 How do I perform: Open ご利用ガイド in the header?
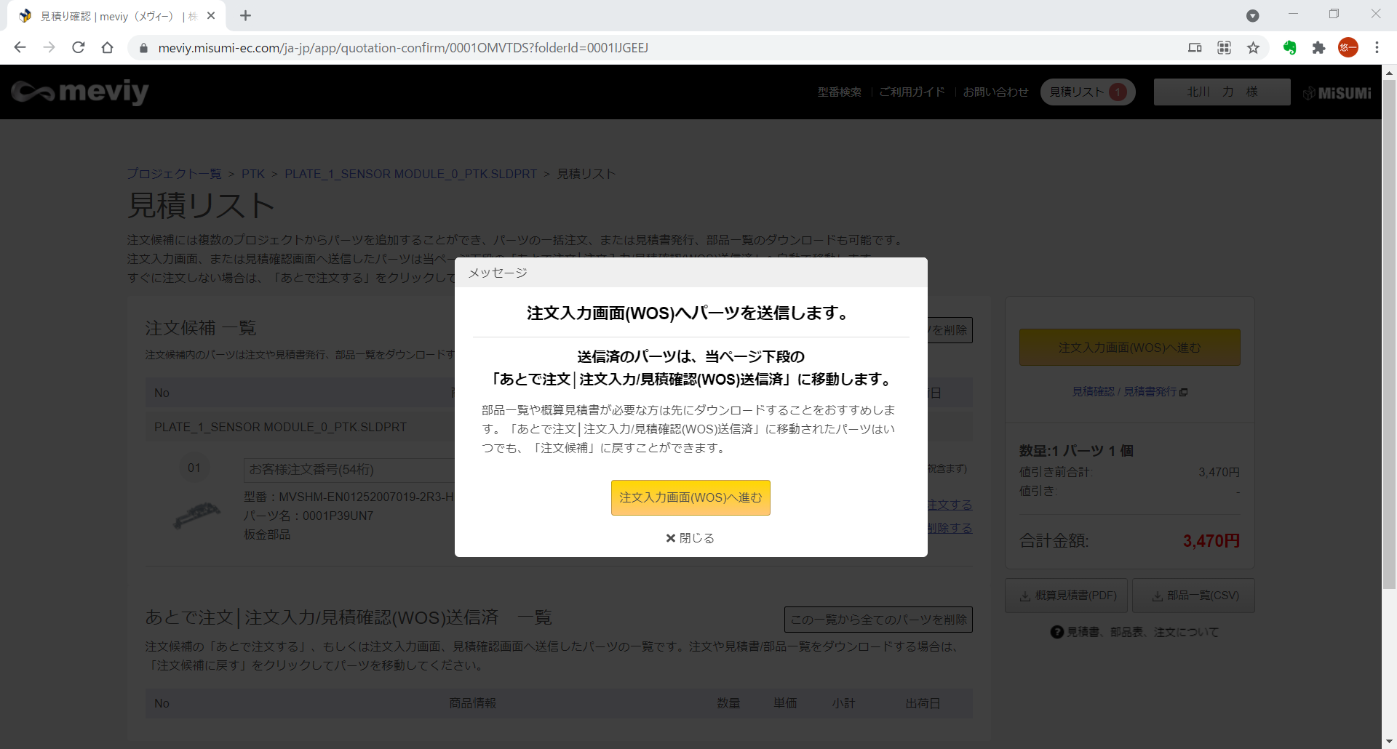tap(912, 92)
